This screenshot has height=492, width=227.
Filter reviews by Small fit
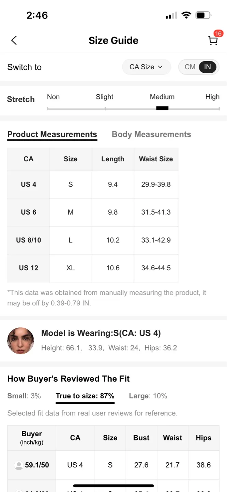coord(24,396)
